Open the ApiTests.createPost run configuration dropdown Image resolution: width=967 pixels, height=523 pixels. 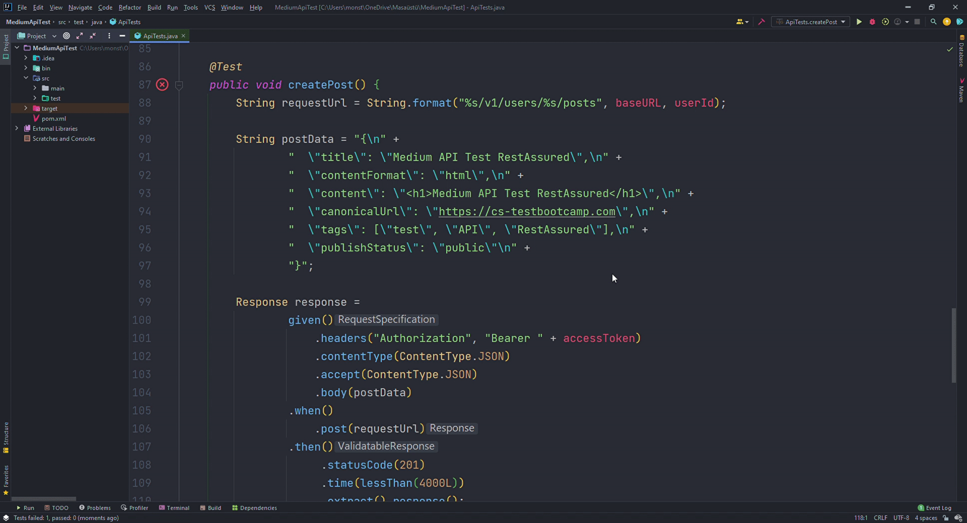(810, 22)
